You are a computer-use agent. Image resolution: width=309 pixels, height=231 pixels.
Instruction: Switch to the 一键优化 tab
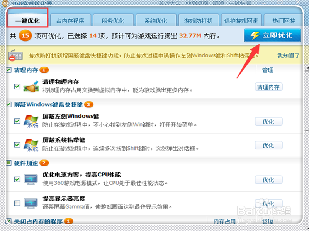[x=27, y=20]
